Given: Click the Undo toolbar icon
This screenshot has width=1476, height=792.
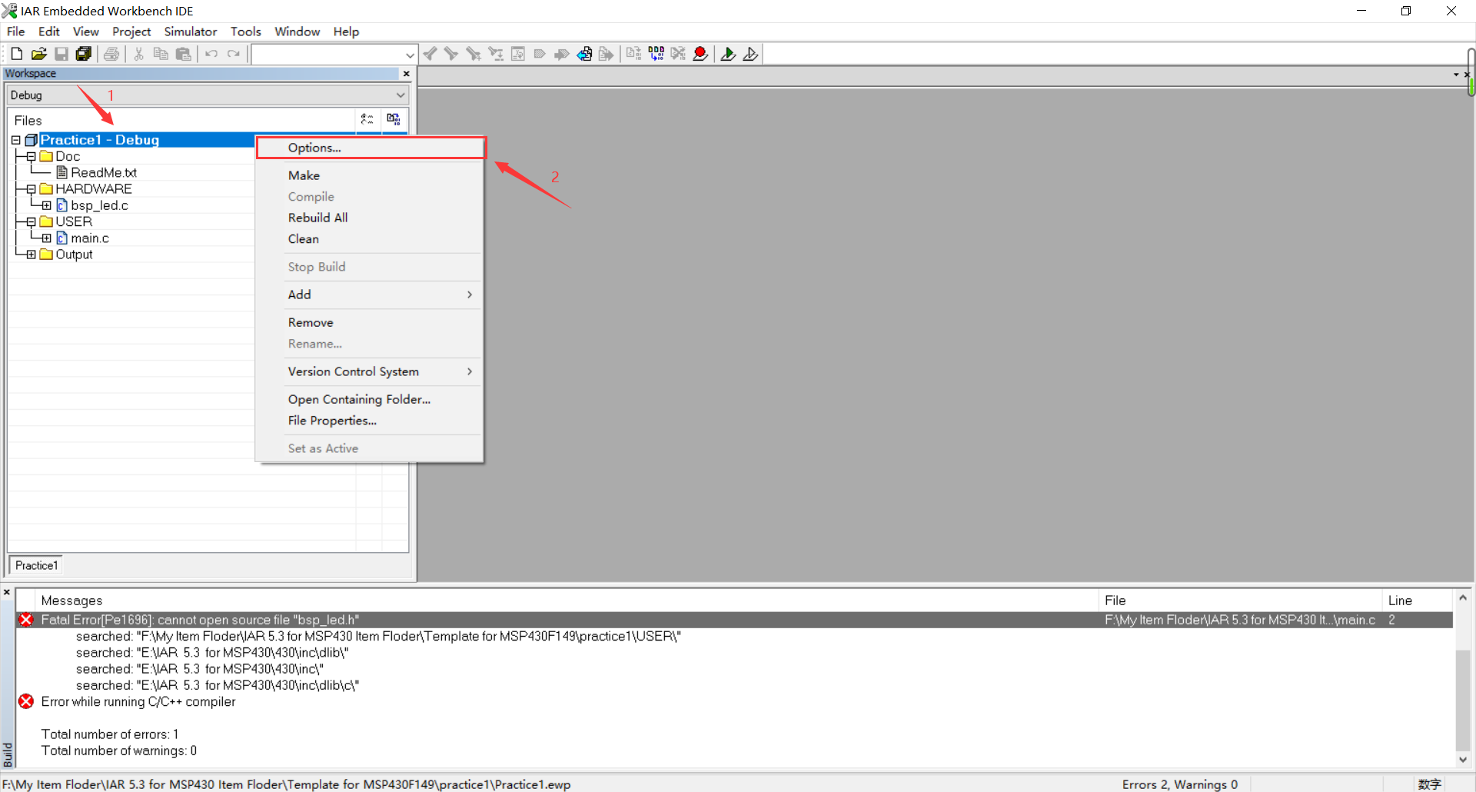Looking at the screenshot, I should [x=211, y=53].
